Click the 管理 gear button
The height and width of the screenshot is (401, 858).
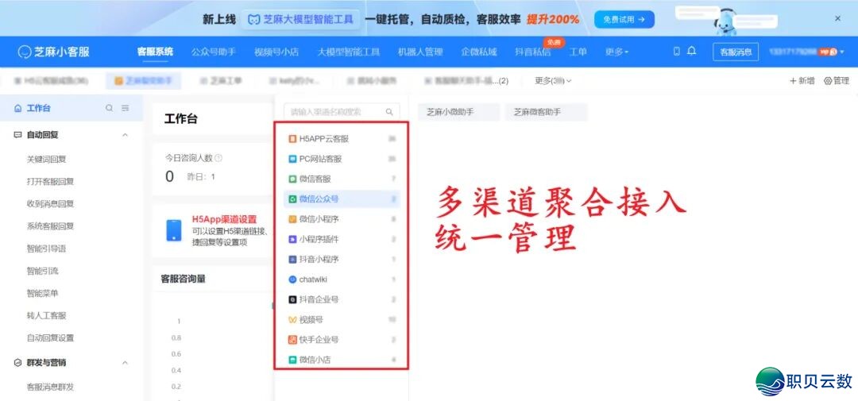tap(836, 81)
